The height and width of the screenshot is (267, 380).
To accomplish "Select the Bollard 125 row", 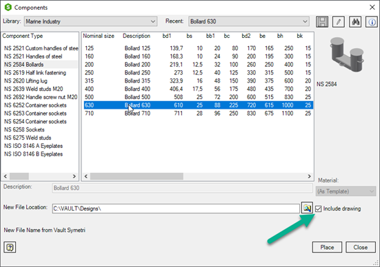I will [x=198, y=48].
